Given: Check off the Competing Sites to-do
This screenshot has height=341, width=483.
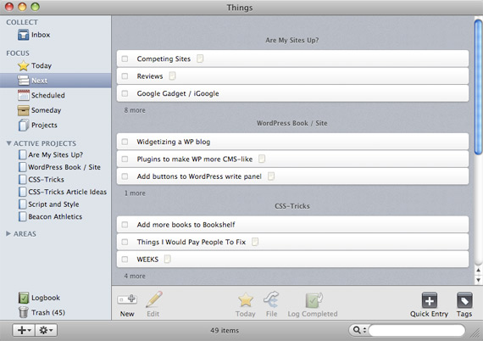Looking at the screenshot, I should click(x=125, y=59).
